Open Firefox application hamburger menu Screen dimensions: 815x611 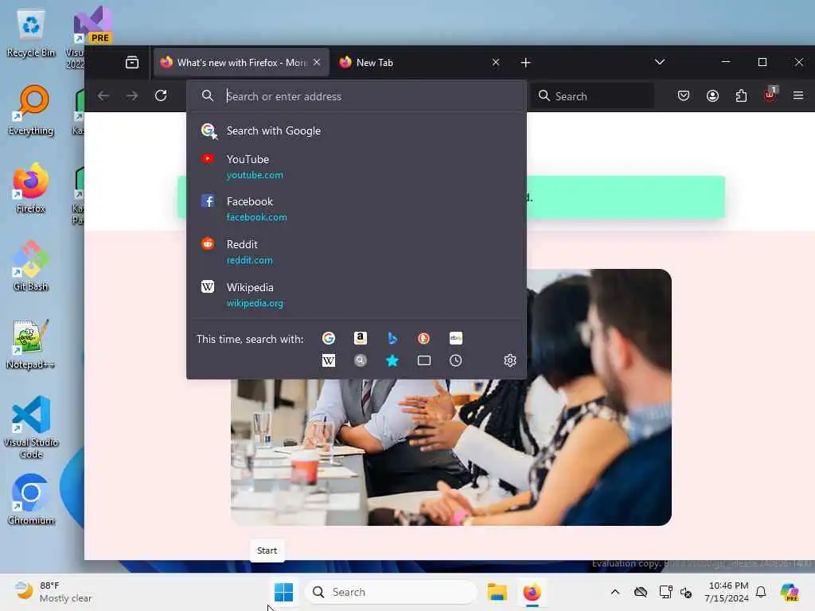click(x=798, y=95)
